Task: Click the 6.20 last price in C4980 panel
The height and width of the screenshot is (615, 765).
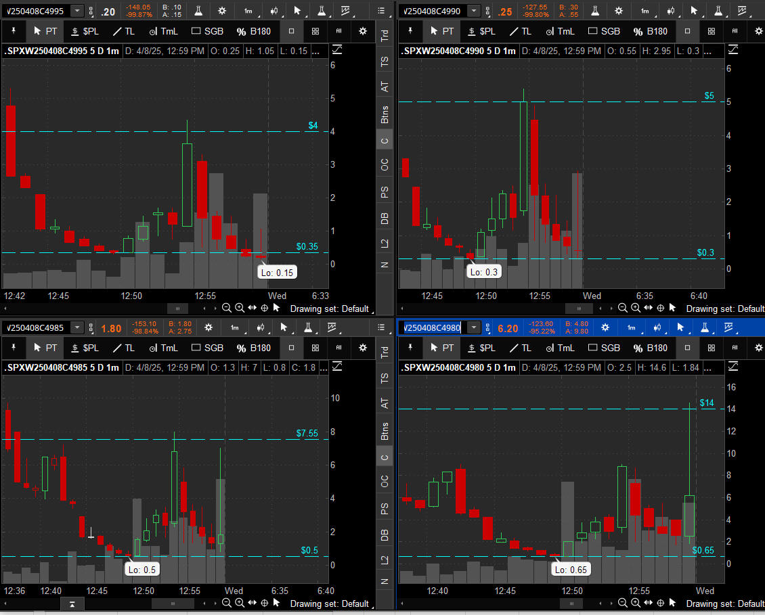Action: [507, 328]
